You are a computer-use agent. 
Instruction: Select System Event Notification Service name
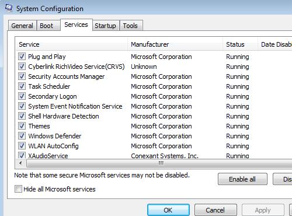click(75, 106)
